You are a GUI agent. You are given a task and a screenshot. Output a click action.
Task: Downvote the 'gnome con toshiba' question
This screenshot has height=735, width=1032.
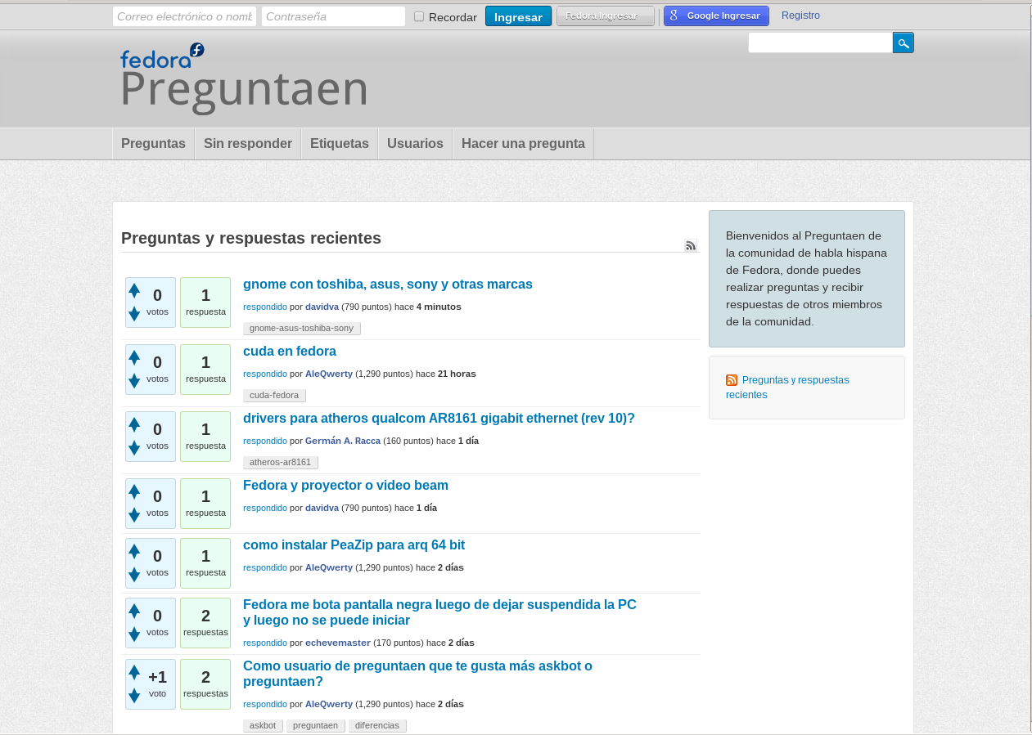tap(134, 314)
